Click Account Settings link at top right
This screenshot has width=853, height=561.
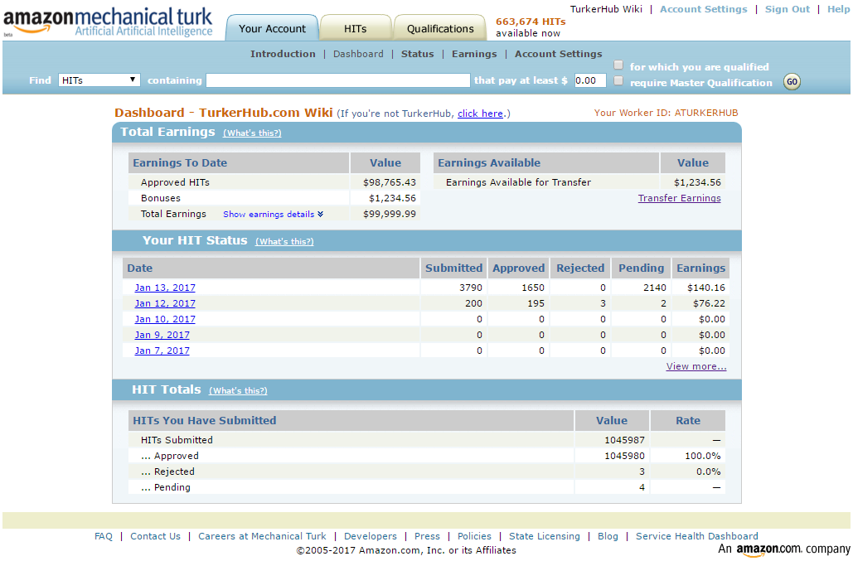(704, 9)
